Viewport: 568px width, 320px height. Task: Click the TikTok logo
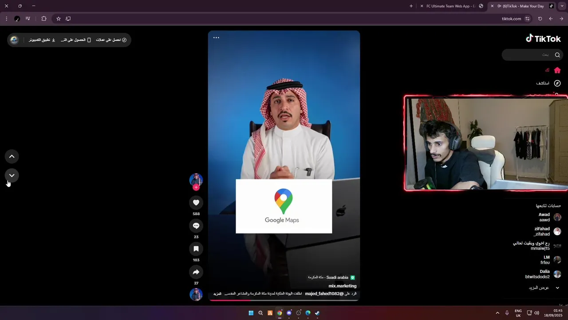(543, 39)
